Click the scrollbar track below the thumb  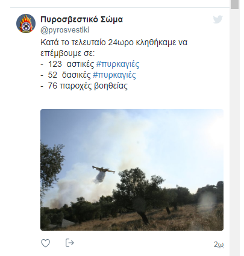click(234, 133)
